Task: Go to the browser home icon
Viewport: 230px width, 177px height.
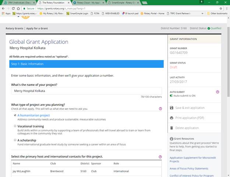Action: pyautogui.click(x=18, y=8)
